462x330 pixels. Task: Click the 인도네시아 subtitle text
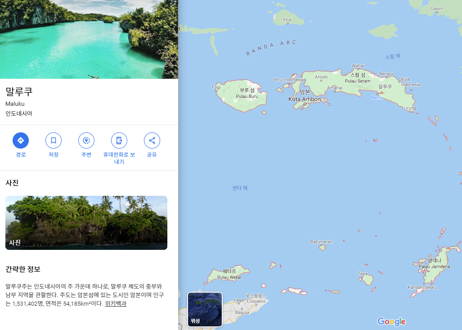click(x=19, y=113)
